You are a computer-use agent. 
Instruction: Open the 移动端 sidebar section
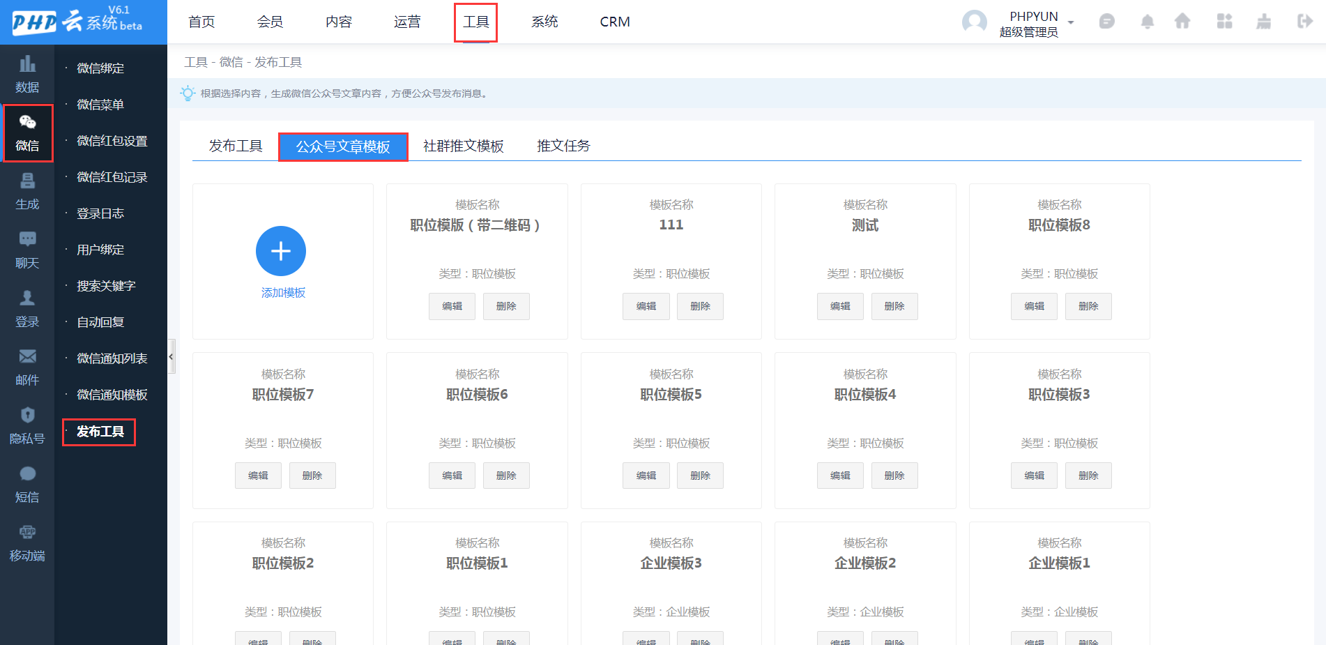pos(27,543)
